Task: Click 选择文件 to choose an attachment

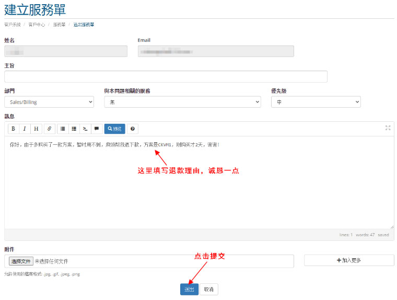Action: (x=21, y=261)
